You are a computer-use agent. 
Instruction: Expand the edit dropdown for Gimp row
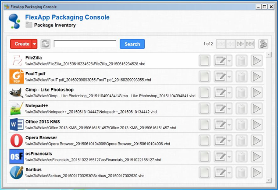click(x=229, y=93)
